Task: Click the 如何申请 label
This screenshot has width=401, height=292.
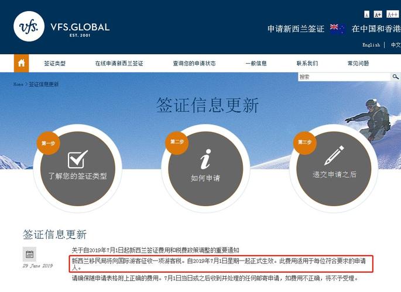Action: (205, 178)
